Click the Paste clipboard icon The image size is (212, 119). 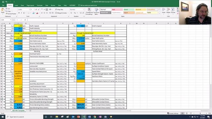coord(3,10)
